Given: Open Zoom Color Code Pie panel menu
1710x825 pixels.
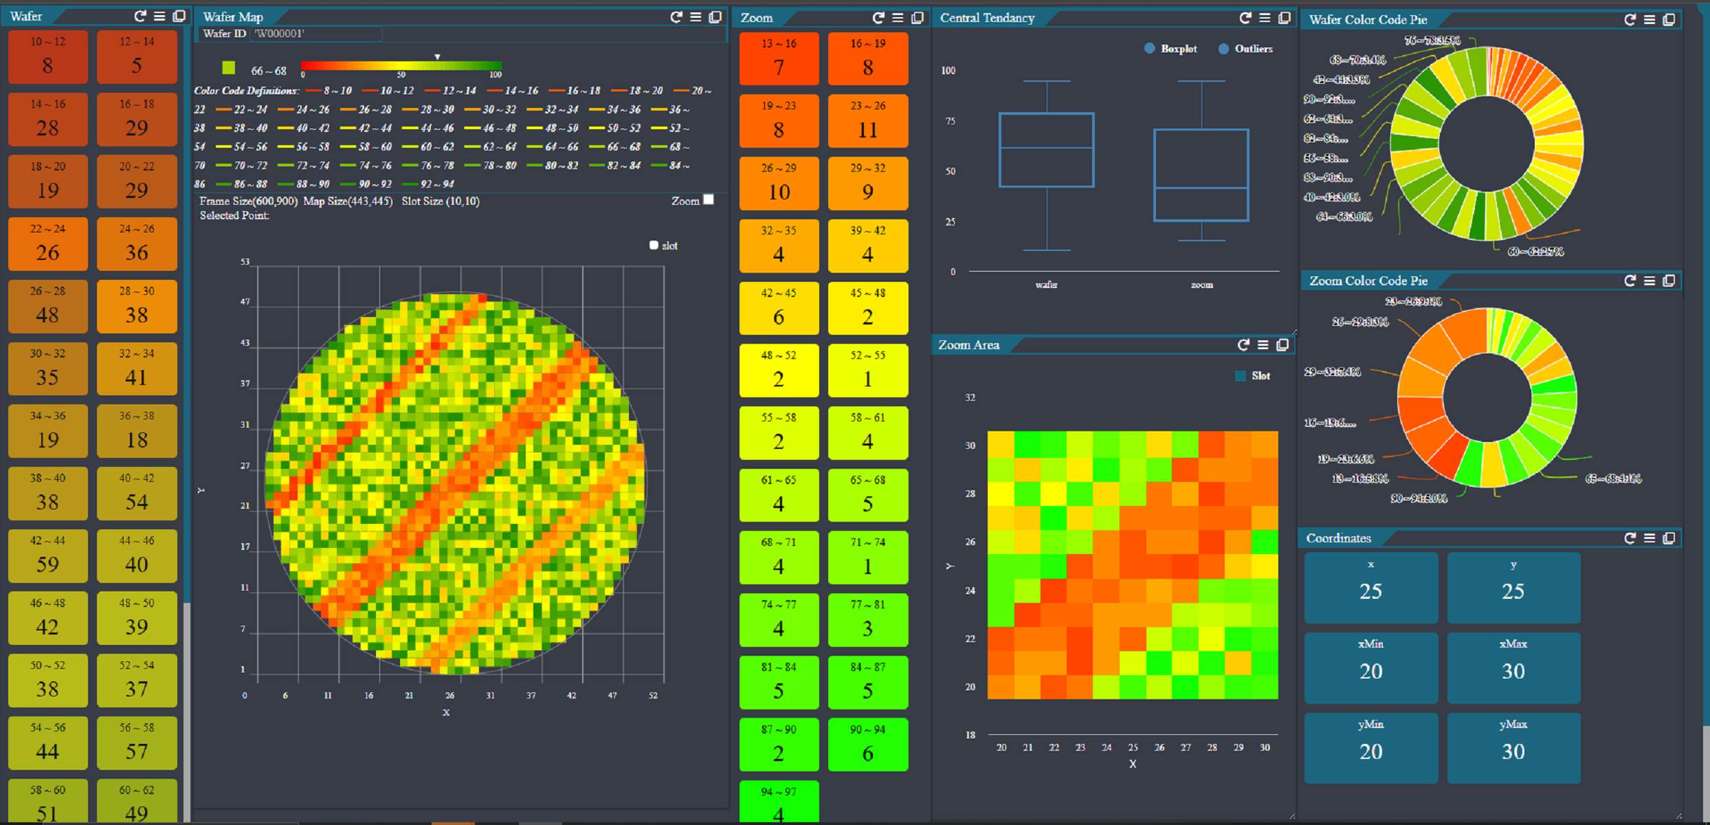Looking at the screenshot, I should 1649,280.
